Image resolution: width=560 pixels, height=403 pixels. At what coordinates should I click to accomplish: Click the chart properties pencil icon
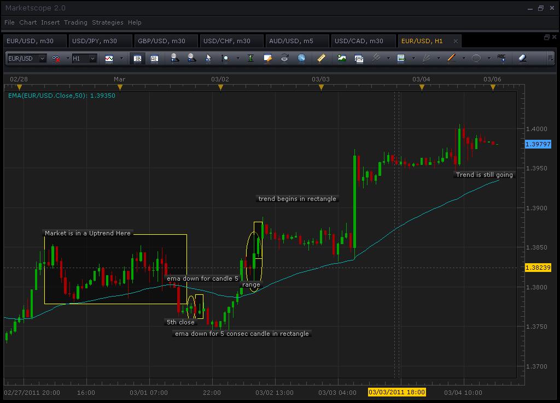coord(268,58)
